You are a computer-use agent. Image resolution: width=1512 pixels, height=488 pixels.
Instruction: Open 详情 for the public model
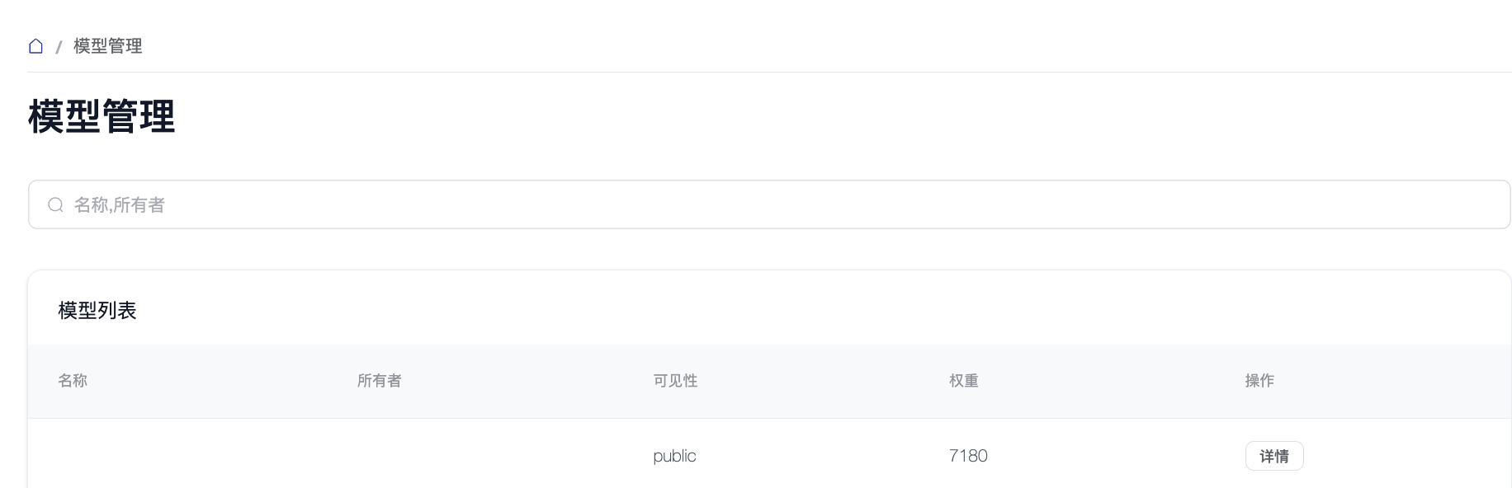coord(1273,456)
